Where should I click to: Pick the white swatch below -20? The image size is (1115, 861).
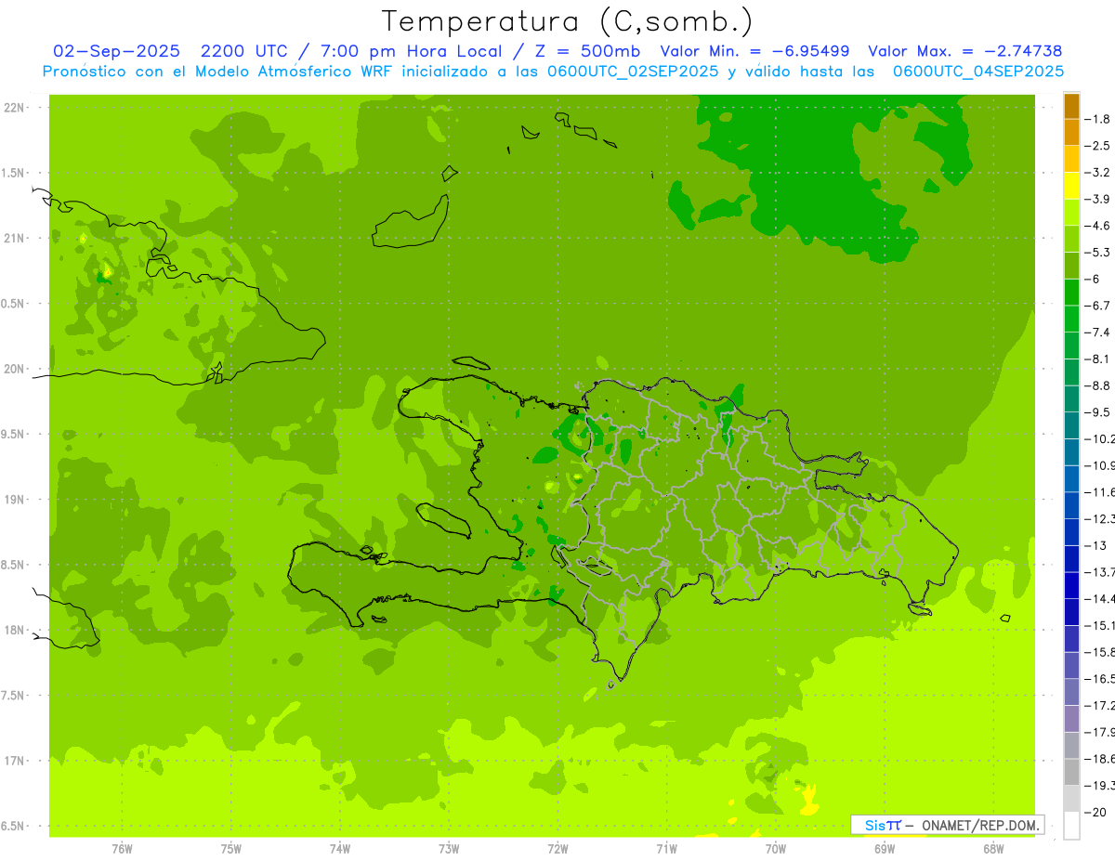[x=1071, y=826]
